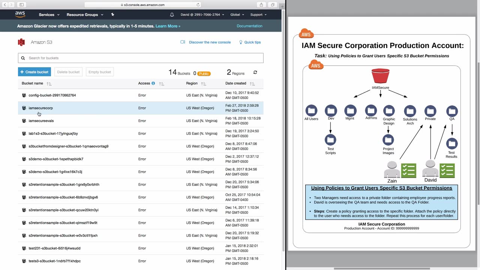Click the IAMSecure red bucket in the diagram
This screenshot has width=480, height=270.
[x=380, y=76]
